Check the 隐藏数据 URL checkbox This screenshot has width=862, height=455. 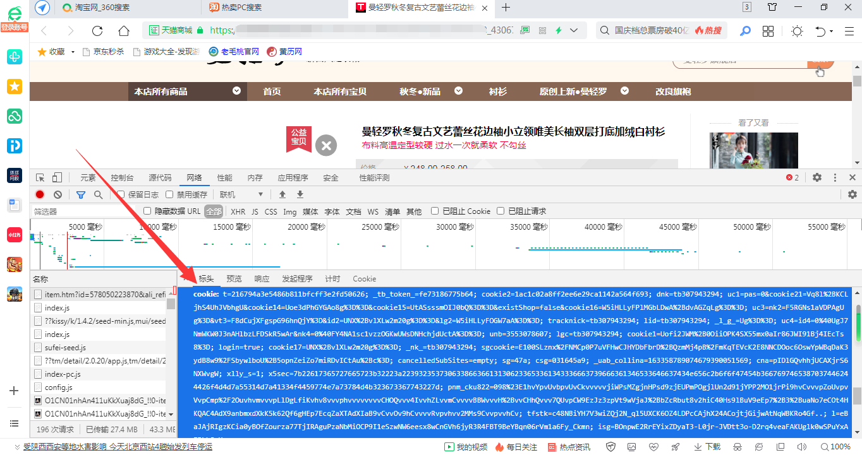point(147,211)
